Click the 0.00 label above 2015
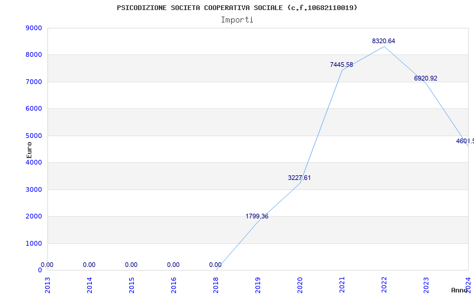 pos(131,265)
